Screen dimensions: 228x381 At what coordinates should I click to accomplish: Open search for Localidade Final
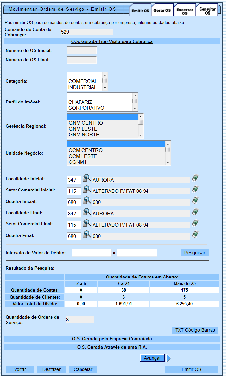click(86, 212)
